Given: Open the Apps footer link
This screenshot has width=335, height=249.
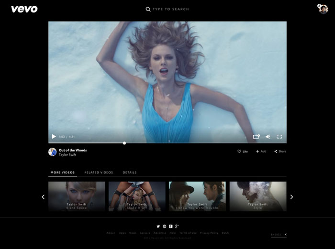Looking at the screenshot, I should 123,233.
